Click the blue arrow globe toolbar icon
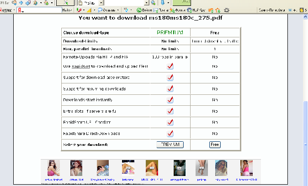 [21, 3]
